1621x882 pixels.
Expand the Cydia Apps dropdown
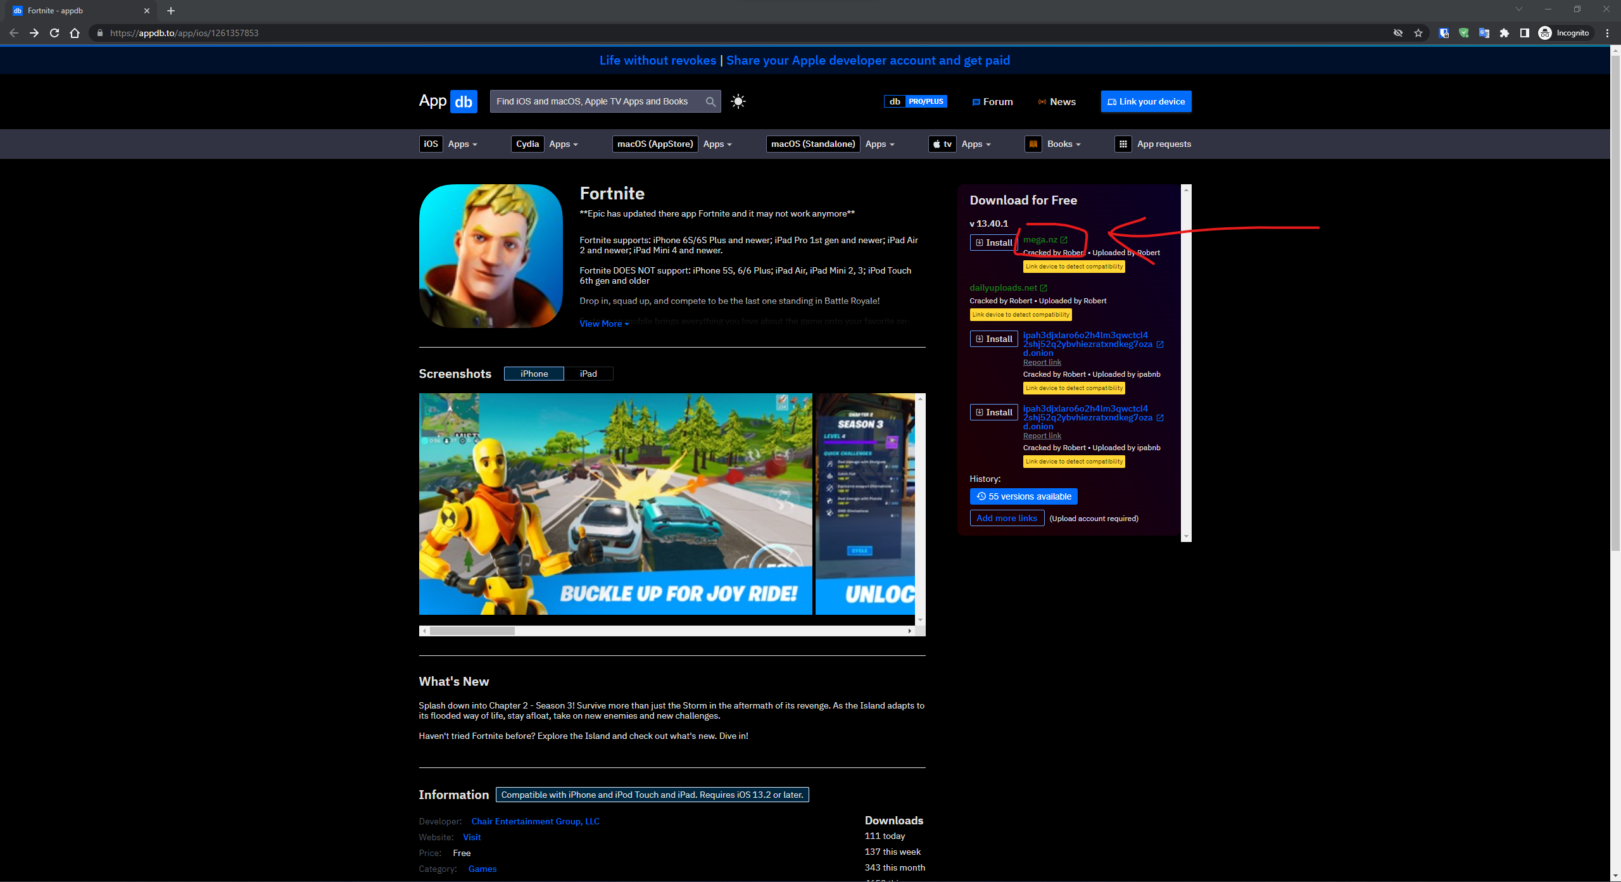[x=563, y=144]
